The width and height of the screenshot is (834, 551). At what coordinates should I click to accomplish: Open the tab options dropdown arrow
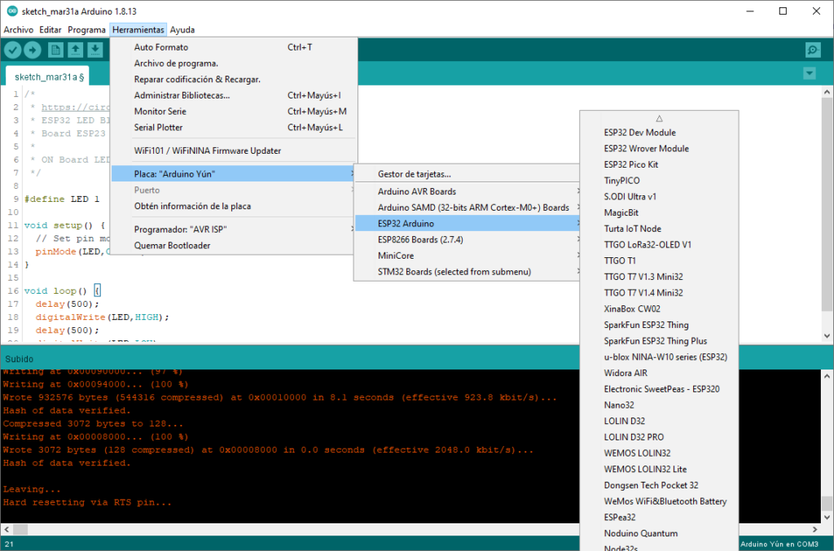[810, 73]
